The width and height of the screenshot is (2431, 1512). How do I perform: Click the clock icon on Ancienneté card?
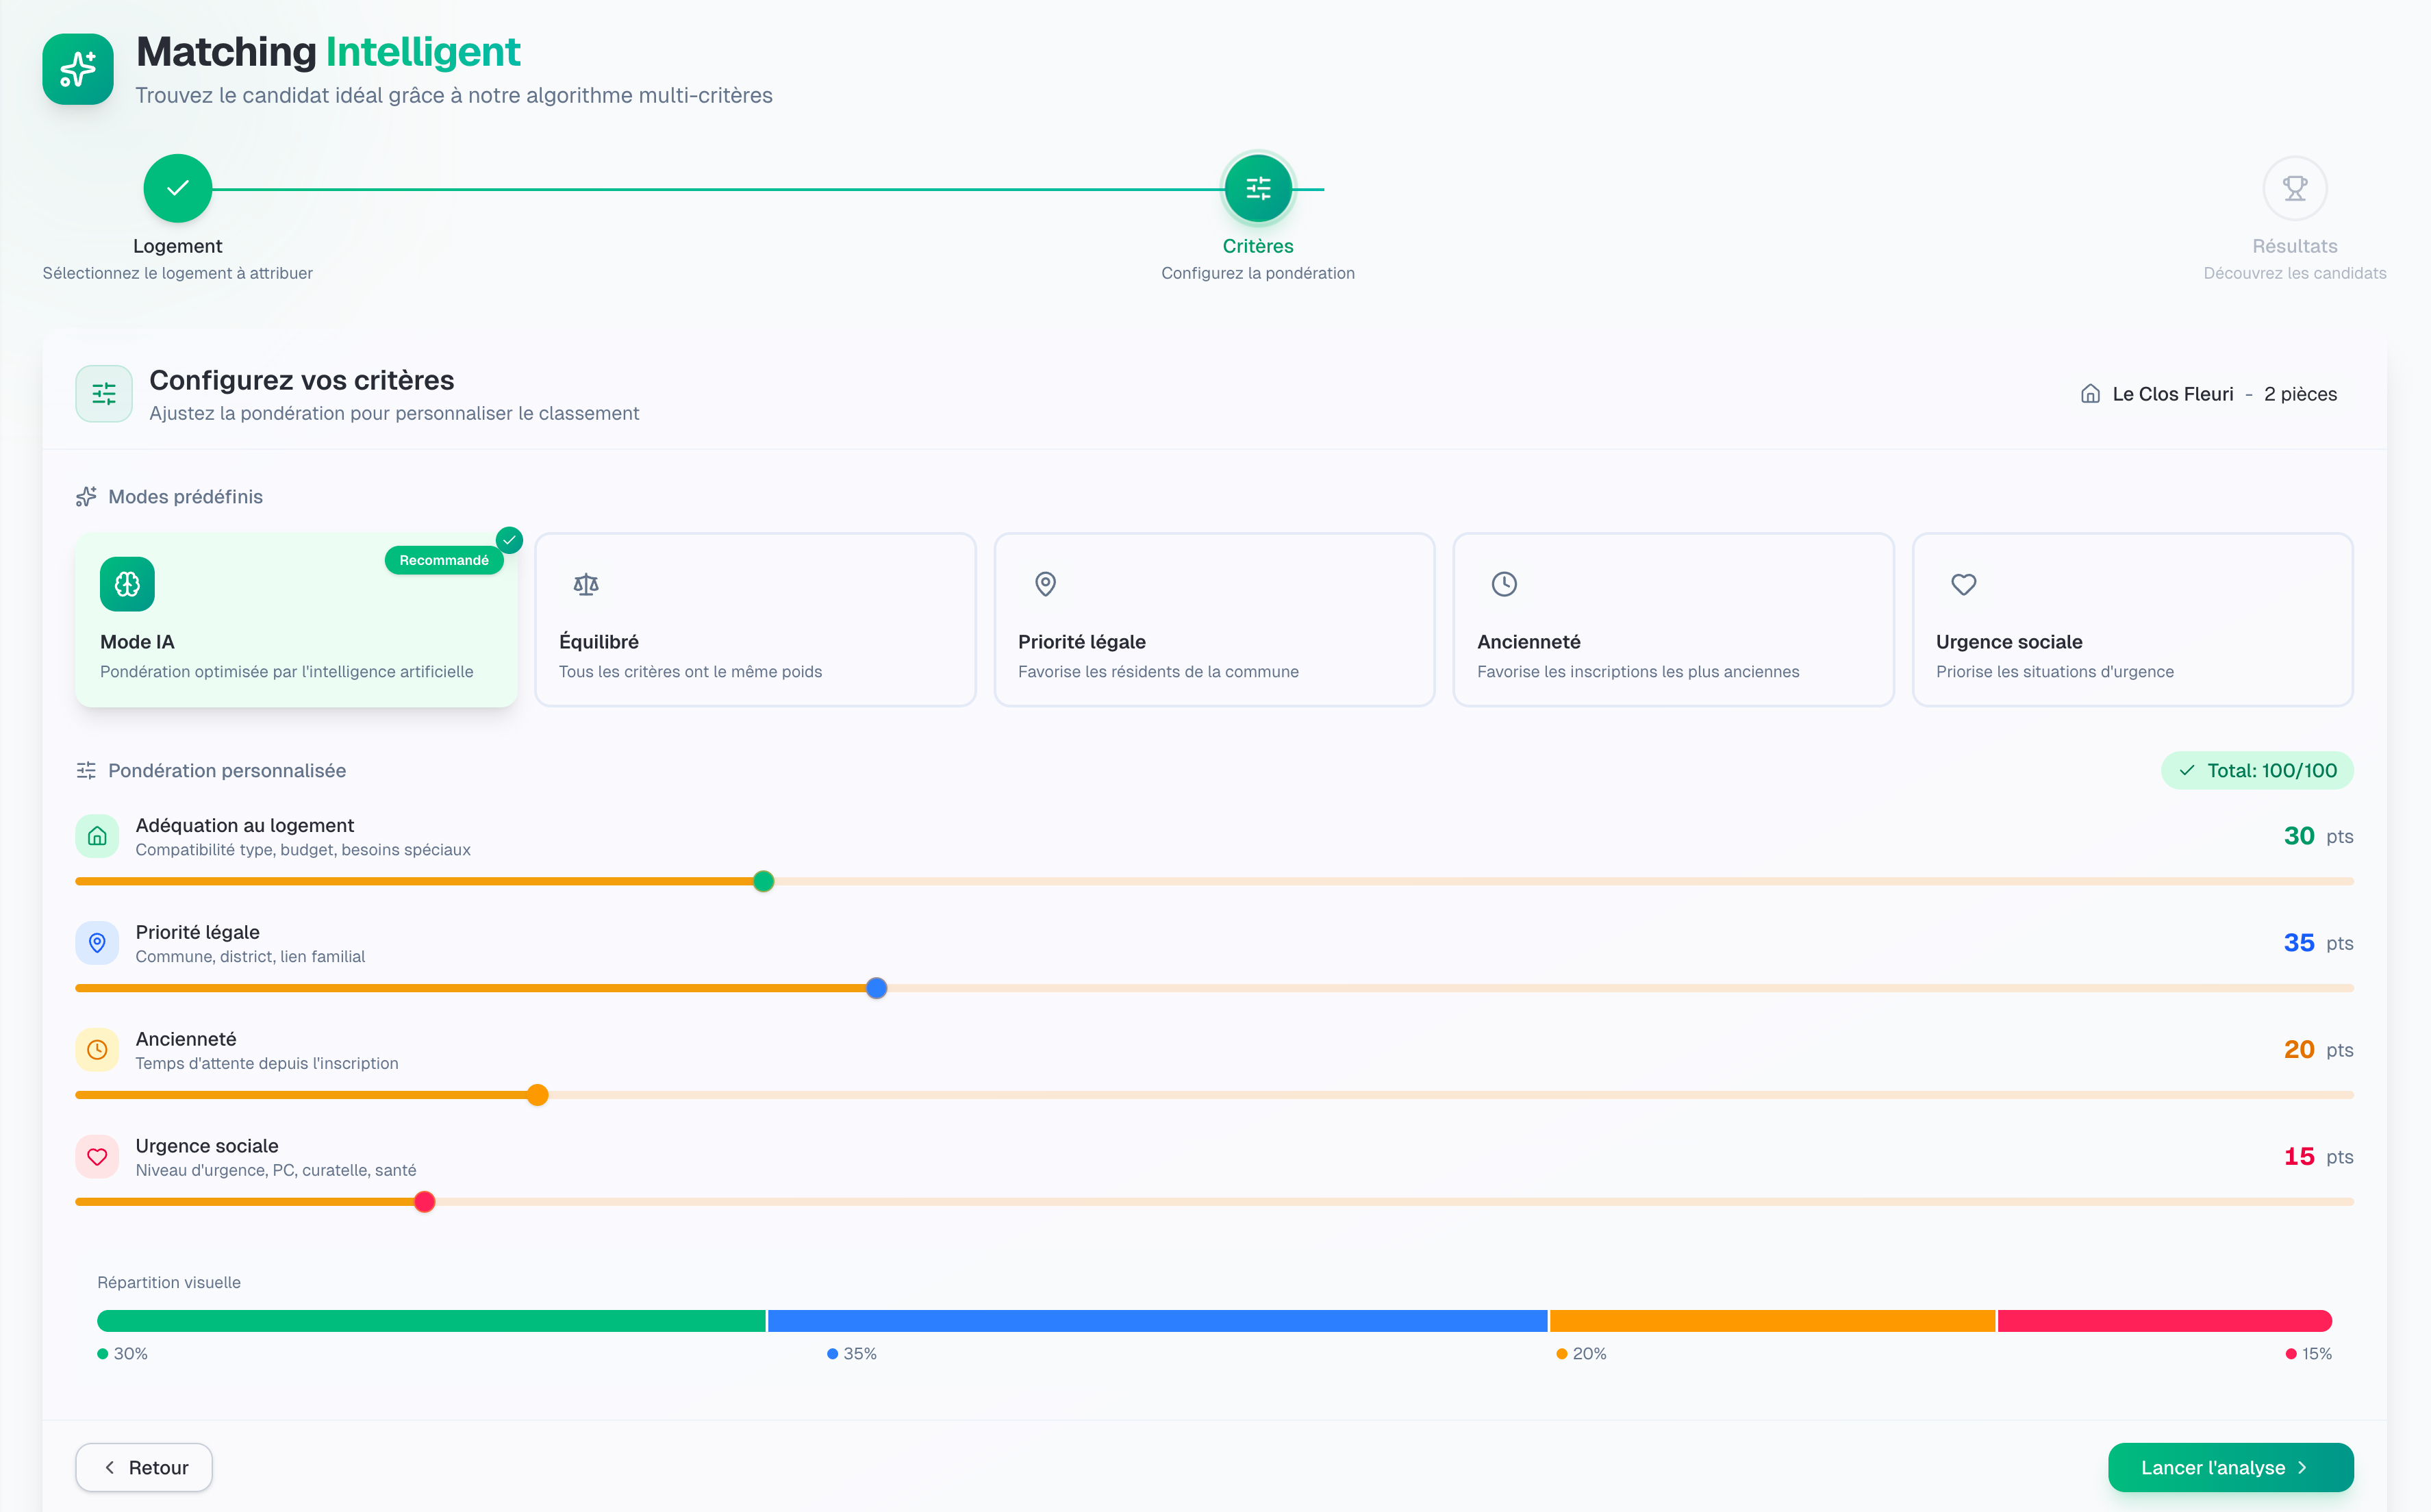click(1504, 583)
